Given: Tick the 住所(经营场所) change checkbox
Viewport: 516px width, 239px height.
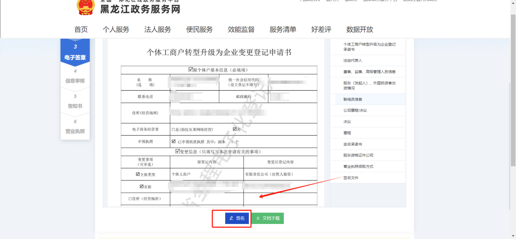Looking at the screenshot, I should point(130,199).
